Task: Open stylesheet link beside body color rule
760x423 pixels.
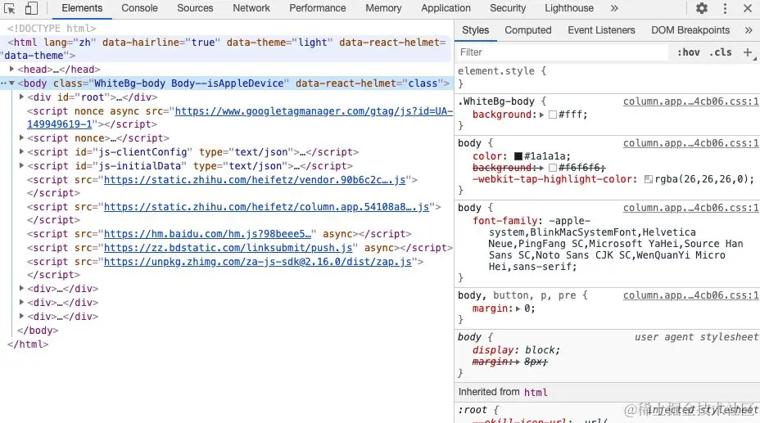Action: (x=690, y=143)
